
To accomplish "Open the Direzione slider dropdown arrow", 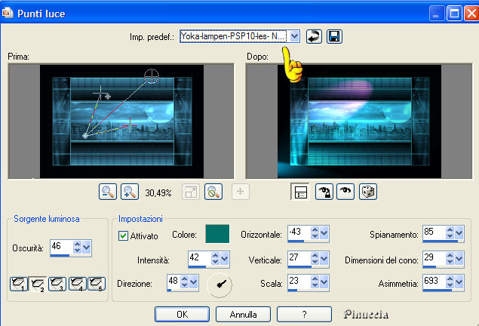I will (193, 282).
